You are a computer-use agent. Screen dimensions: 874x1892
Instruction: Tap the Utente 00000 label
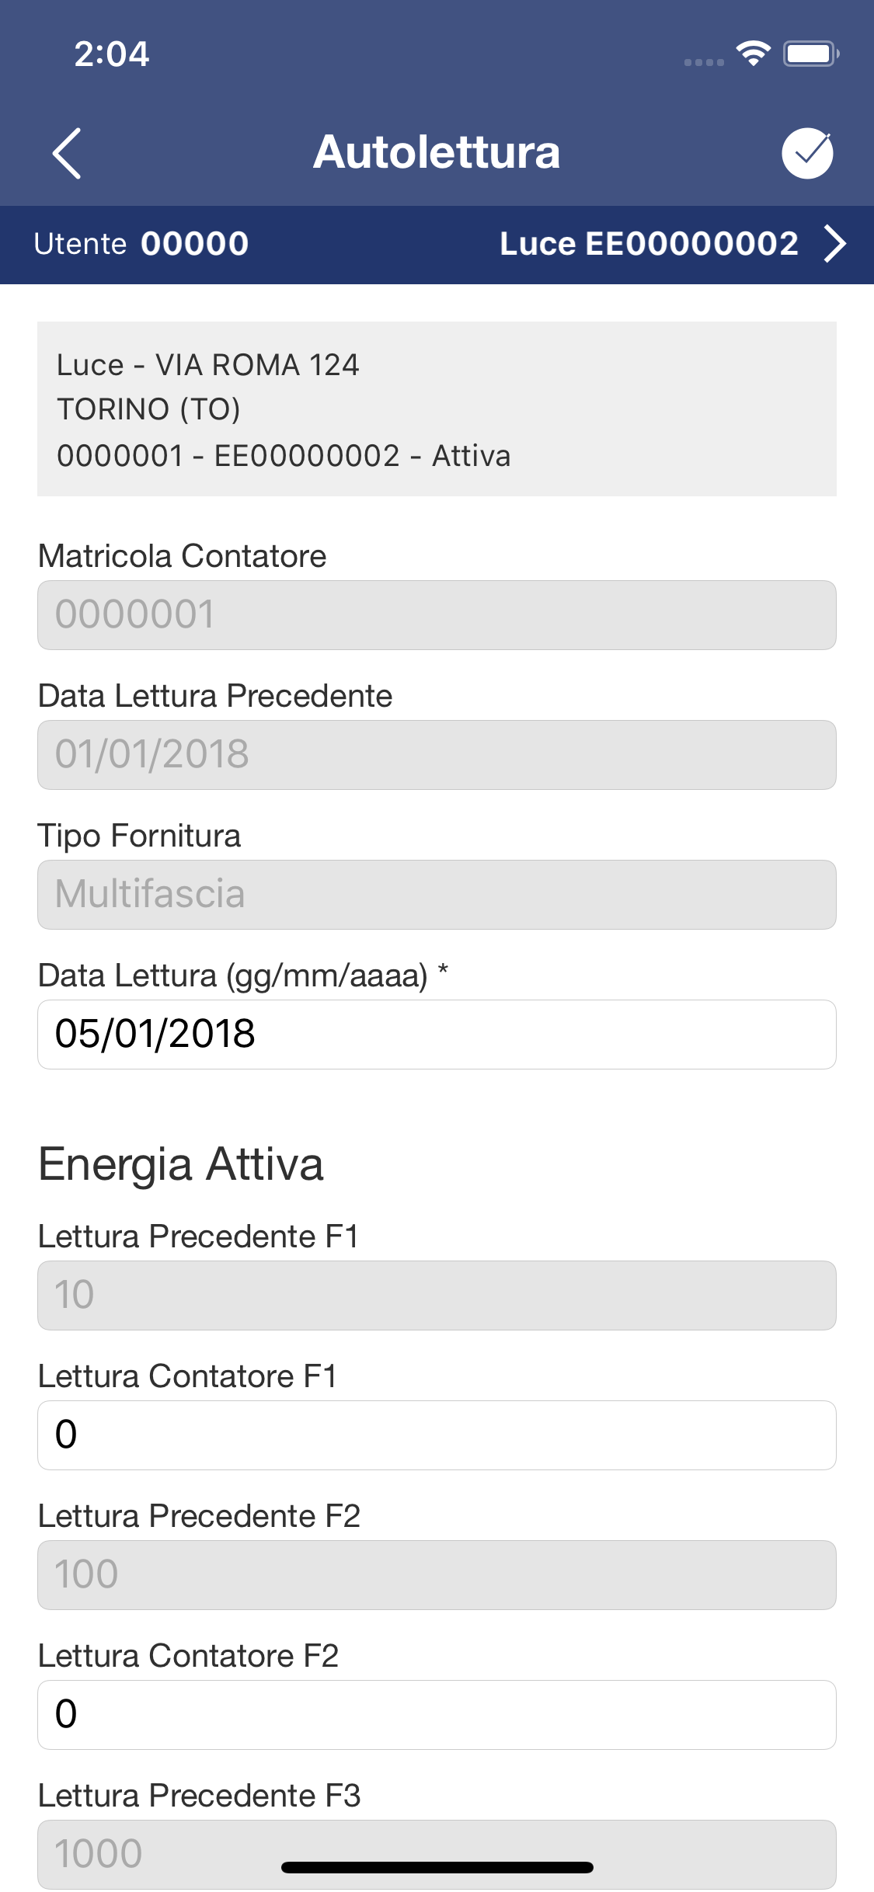coord(141,244)
